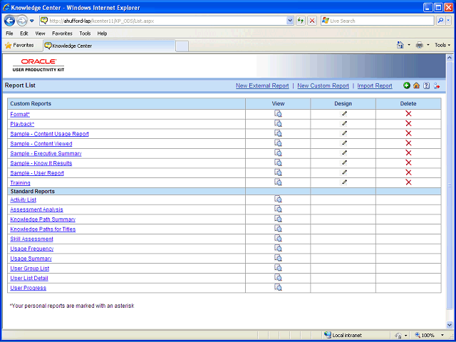Screen dimensions: 456x342
Task: Click the page vertical scrollbar
Action: point(450,185)
